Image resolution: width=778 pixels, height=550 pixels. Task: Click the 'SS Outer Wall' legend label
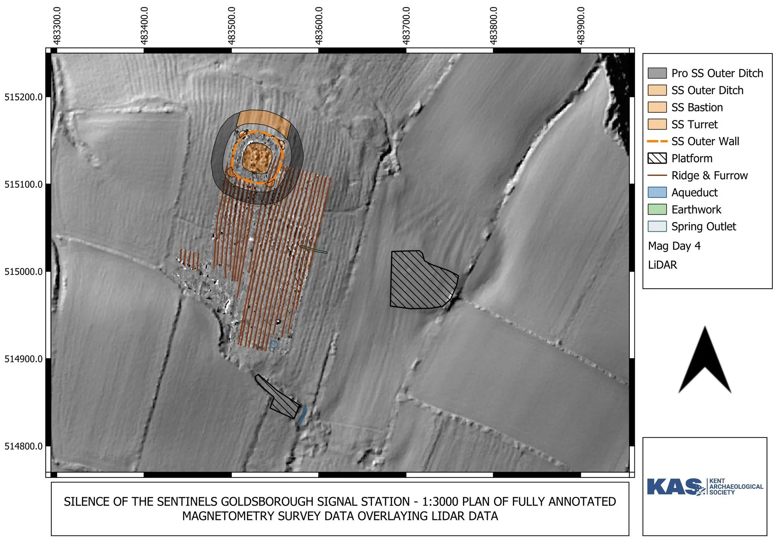pyautogui.click(x=705, y=141)
